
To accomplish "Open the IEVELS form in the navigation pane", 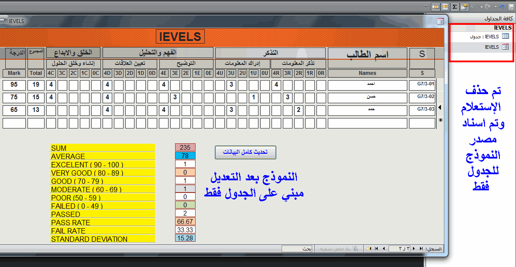I will pyautogui.click(x=496, y=47).
